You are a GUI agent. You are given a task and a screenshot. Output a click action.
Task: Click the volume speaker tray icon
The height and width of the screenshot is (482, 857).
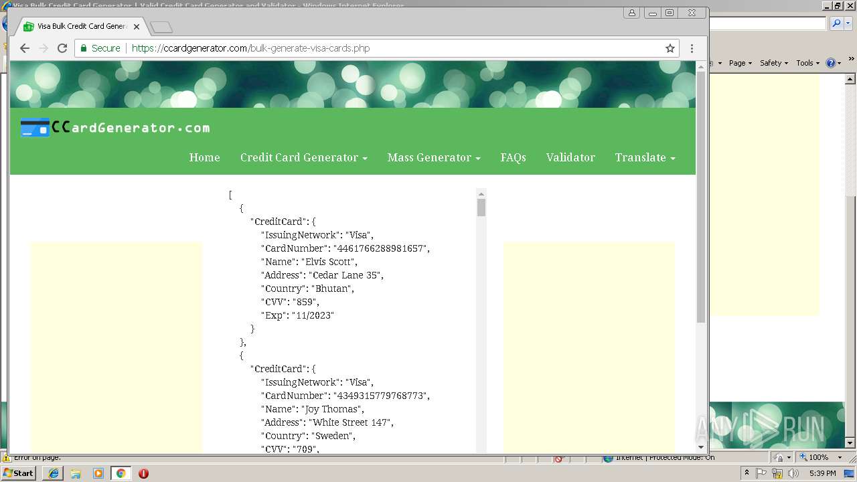pos(793,473)
